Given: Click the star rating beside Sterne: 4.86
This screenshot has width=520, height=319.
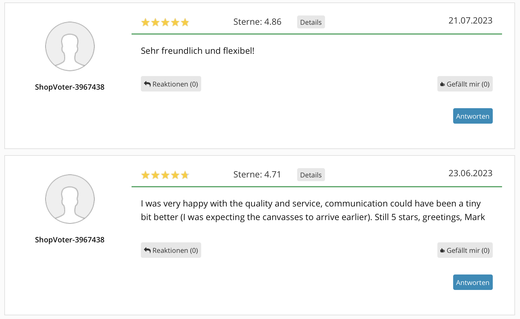Looking at the screenshot, I should (x=165, y=22).
